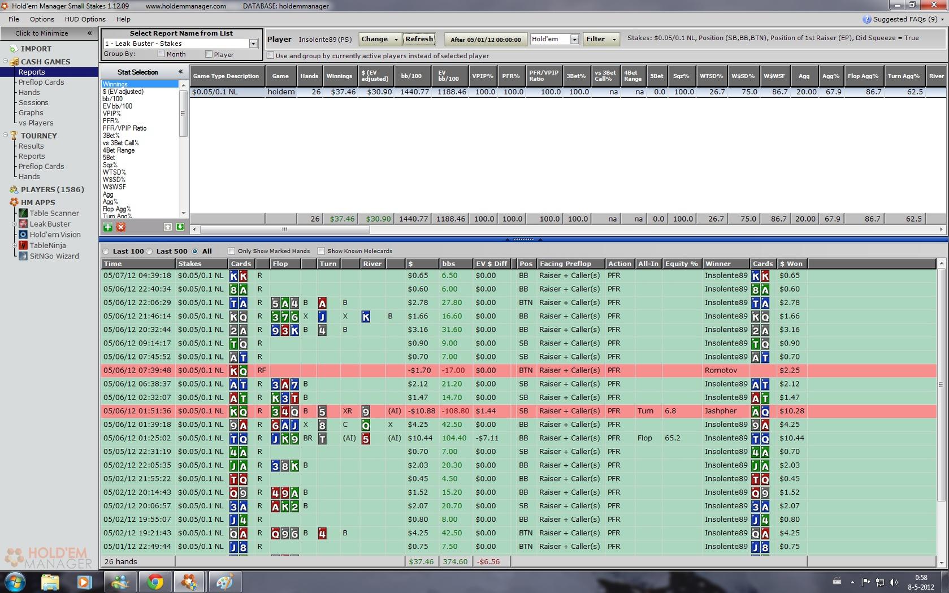Screen dimensions: 949x593
Task: Enable Group By Player checkbox
Action: 209,54
